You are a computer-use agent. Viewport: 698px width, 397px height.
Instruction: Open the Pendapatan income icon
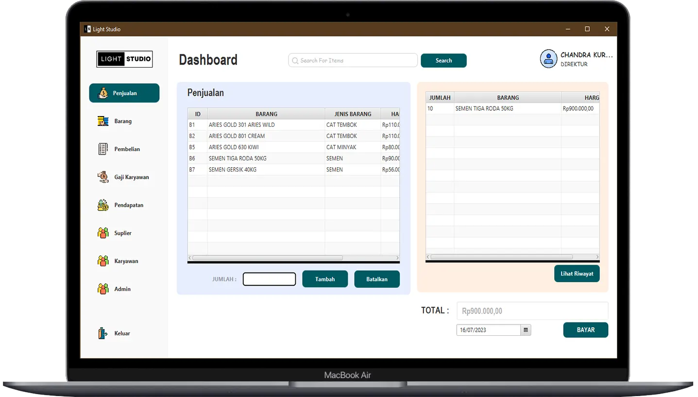point(103,205)
